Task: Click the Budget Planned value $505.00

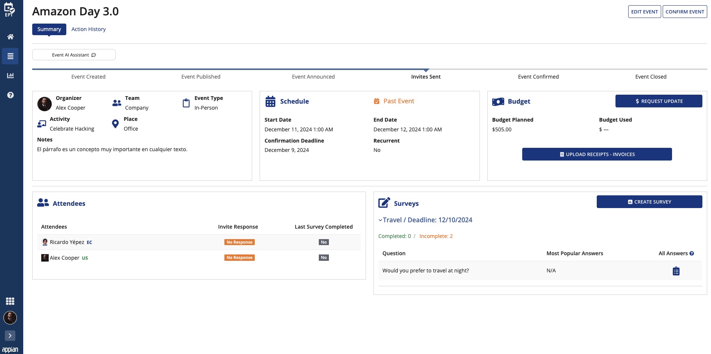Action: point(502,129)
